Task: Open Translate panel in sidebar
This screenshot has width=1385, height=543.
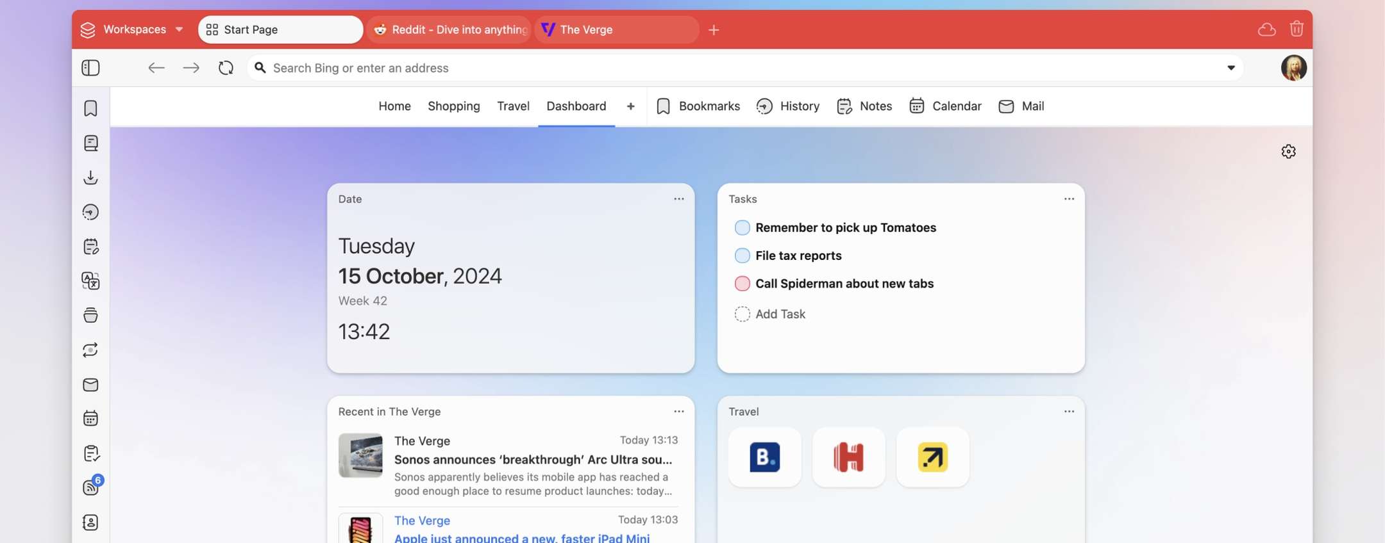Action: (90, 281)
